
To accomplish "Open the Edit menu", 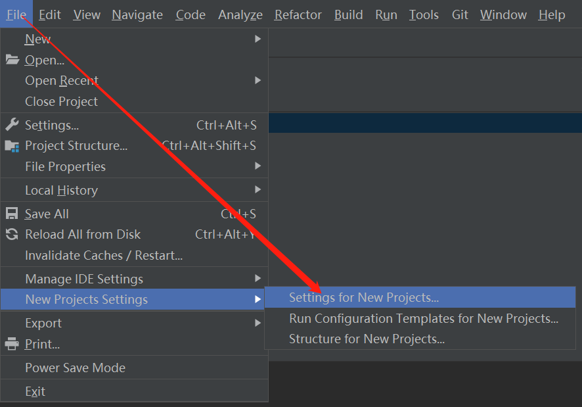I will pos(50,14).
